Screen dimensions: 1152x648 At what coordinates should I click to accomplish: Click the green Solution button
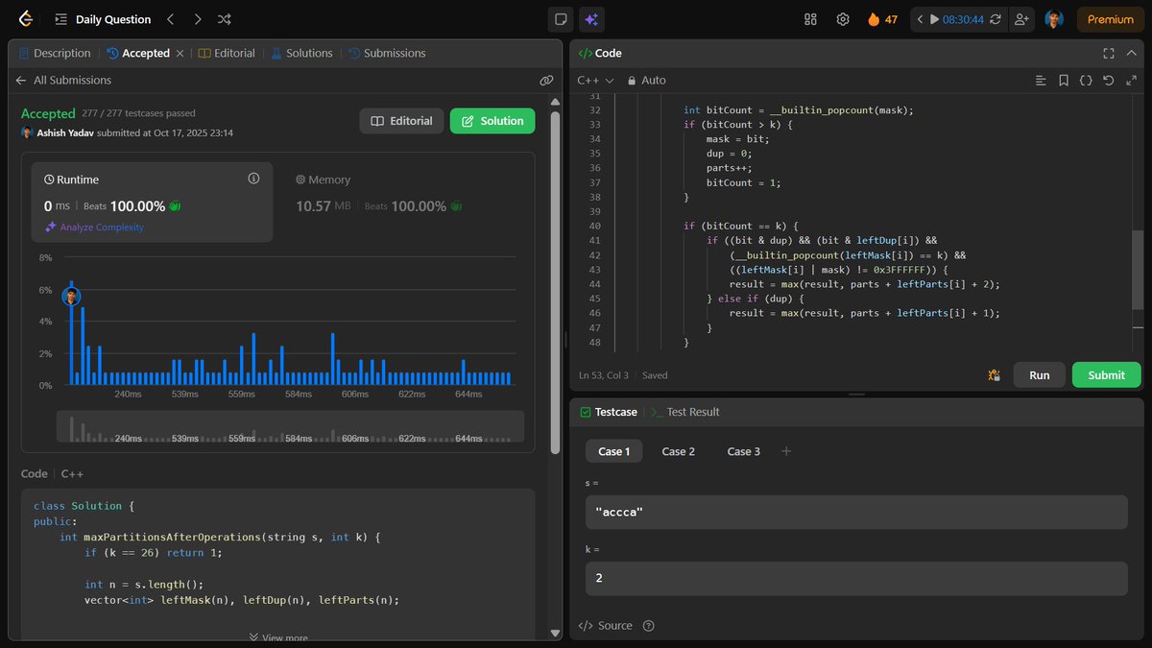pyautogui.click(x=492, y=121)
